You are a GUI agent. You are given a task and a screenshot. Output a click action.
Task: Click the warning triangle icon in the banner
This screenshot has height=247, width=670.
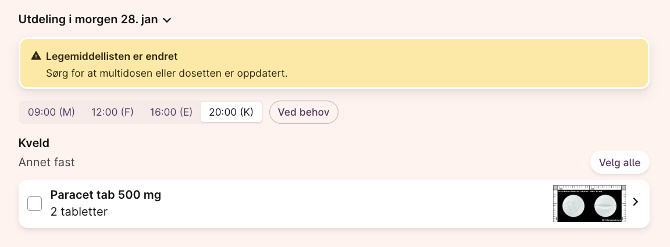point(36,56)
